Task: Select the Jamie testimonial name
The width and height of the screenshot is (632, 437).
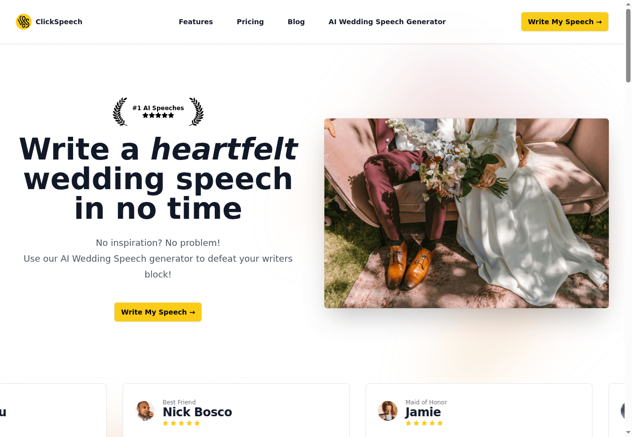Action: [423, 412]
